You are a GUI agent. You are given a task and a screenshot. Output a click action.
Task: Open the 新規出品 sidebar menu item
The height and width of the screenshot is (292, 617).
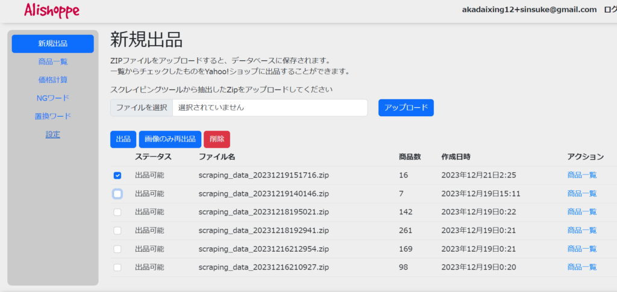[52, 43]
